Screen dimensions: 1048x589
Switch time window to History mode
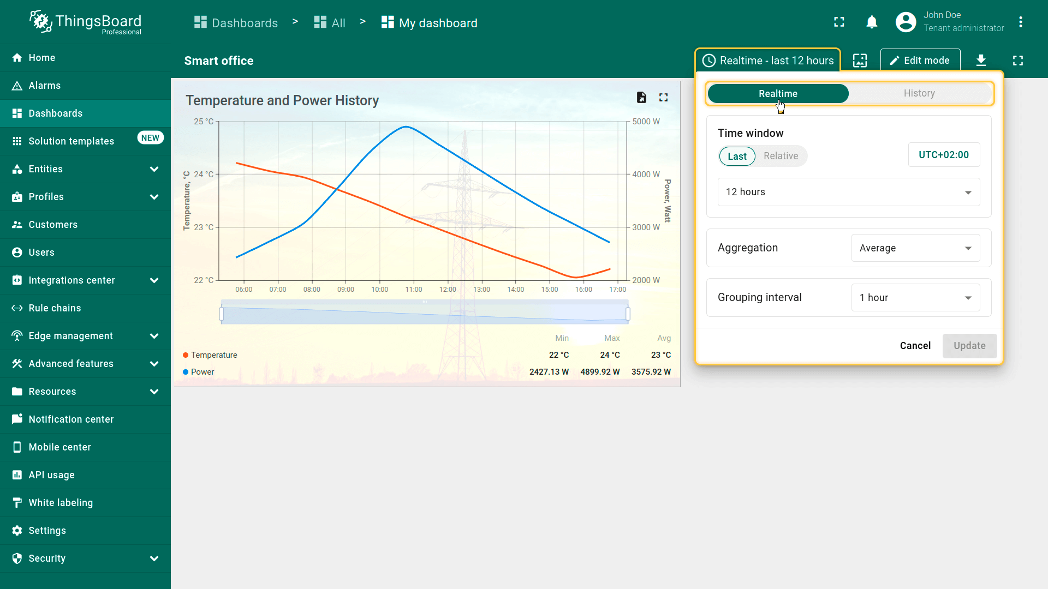tap(919, 93)
